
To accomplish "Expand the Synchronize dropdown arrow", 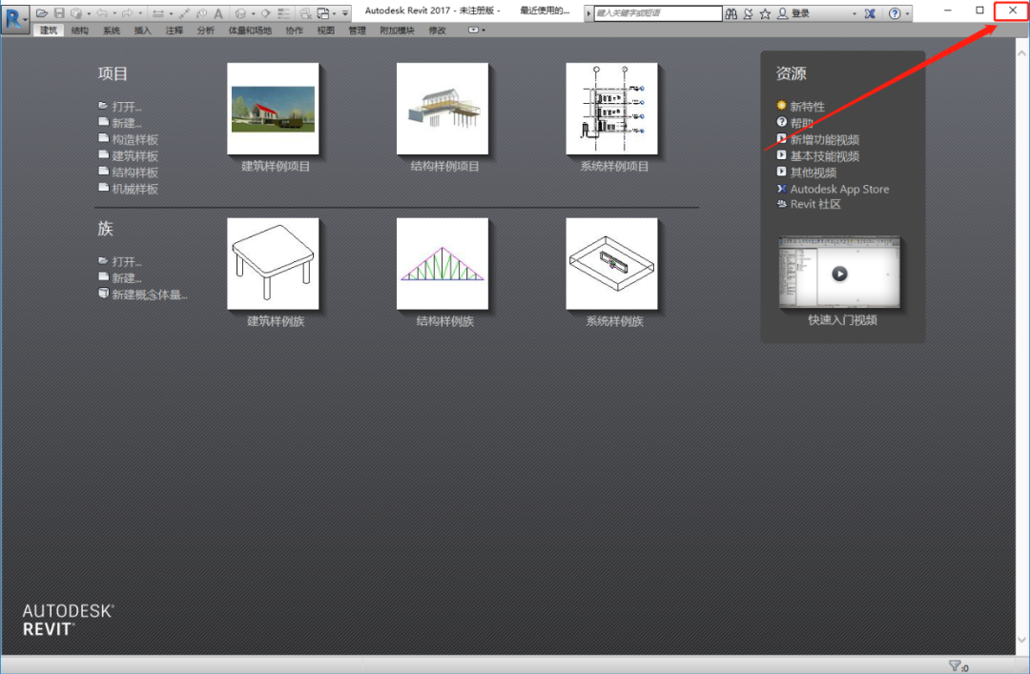I will [x=90, y=13].
